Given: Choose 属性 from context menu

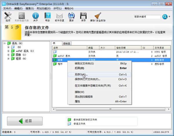Looking at the screenshot, I should (x=99, y=101).
